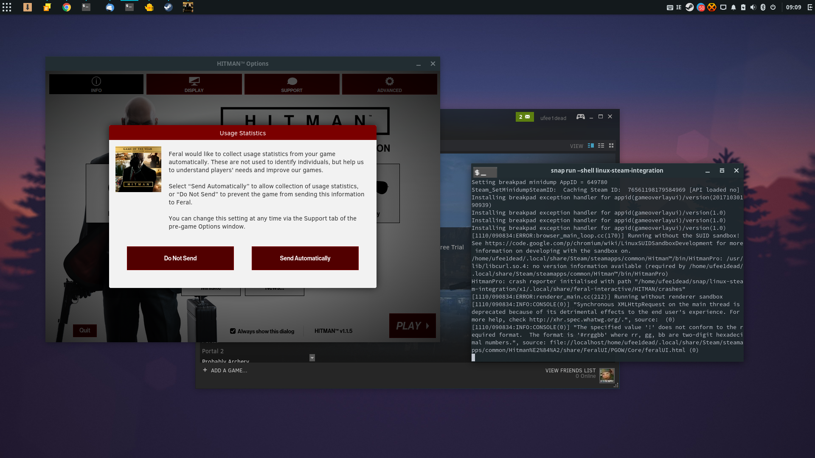Image resolution: width=815 pixels, height=458 pixels.
Task: Open Steam inbox with 2 notifications
Action: 525,117
